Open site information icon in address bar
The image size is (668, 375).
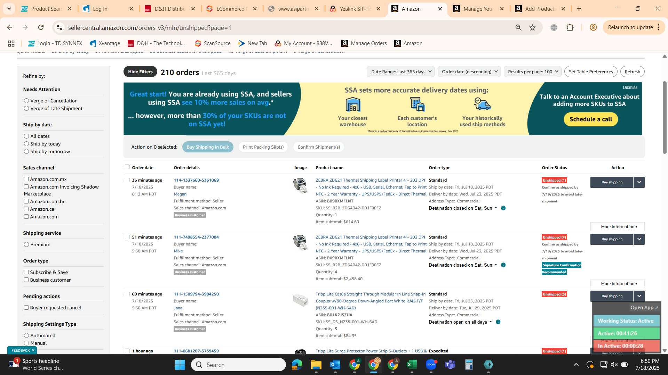[x=59, y=27]
